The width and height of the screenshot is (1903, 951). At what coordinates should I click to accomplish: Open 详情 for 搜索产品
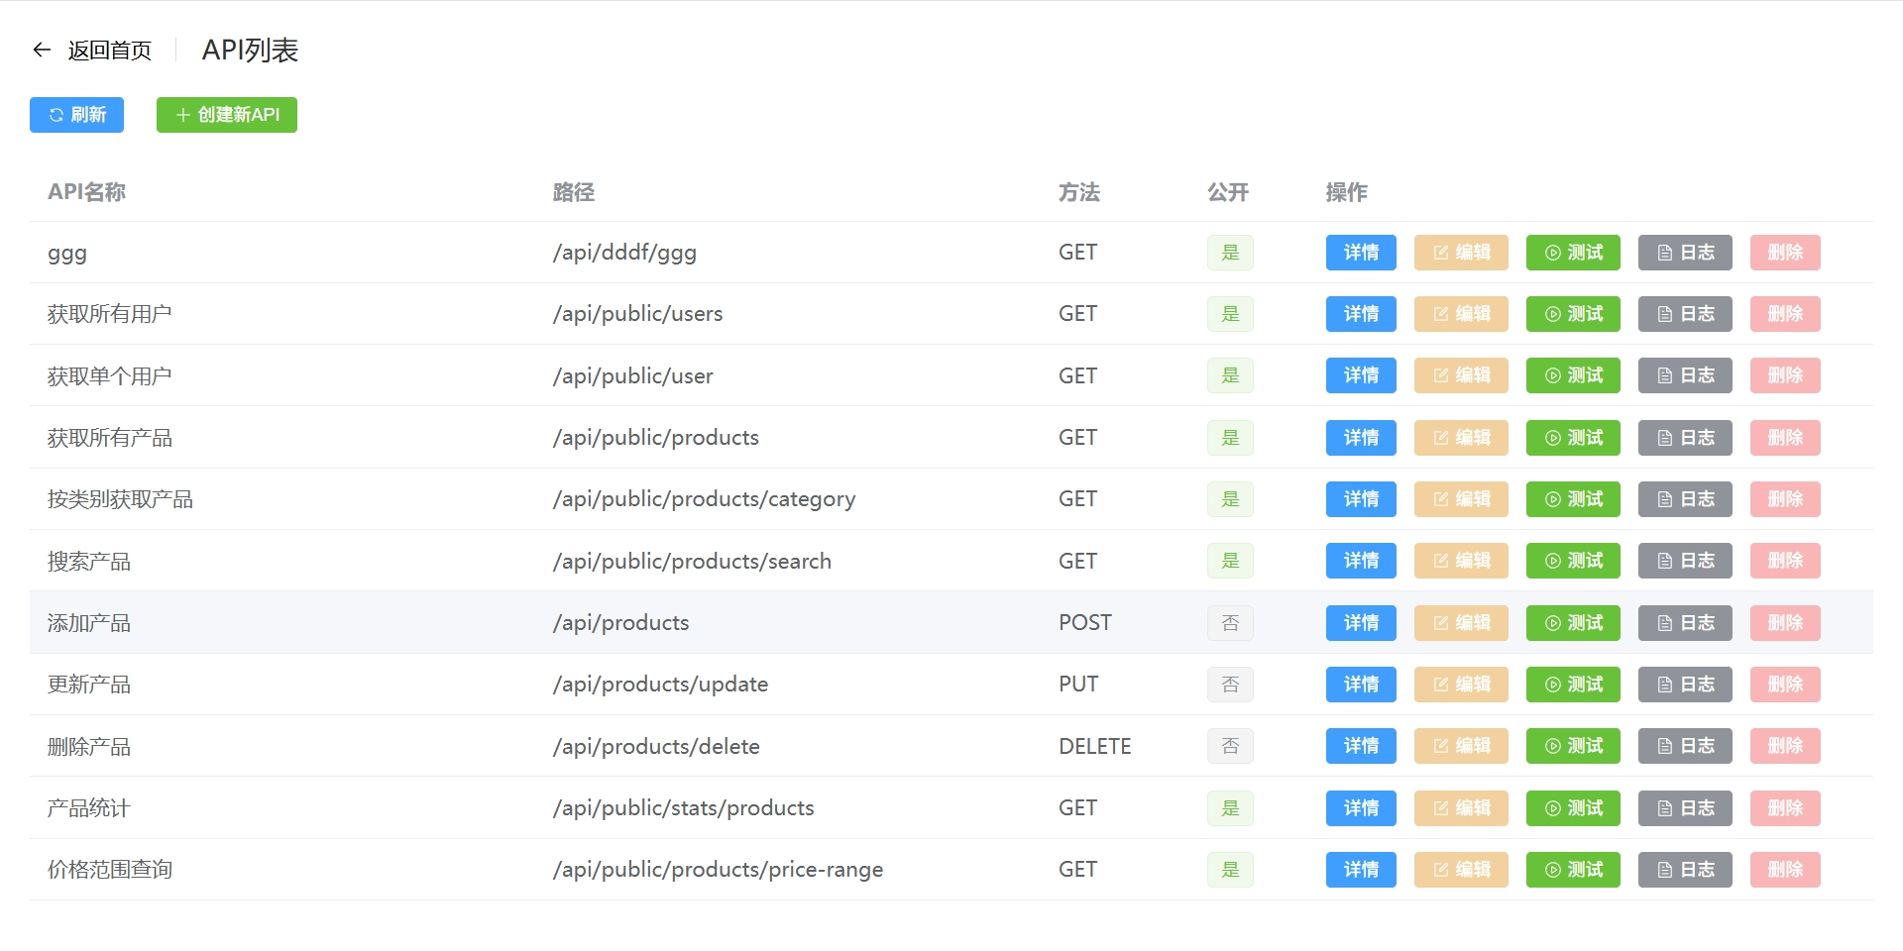coord(1361,561)
